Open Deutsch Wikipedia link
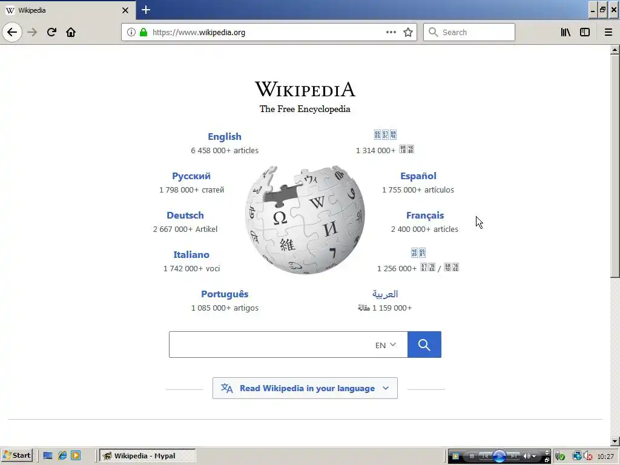 pos(185,215)
